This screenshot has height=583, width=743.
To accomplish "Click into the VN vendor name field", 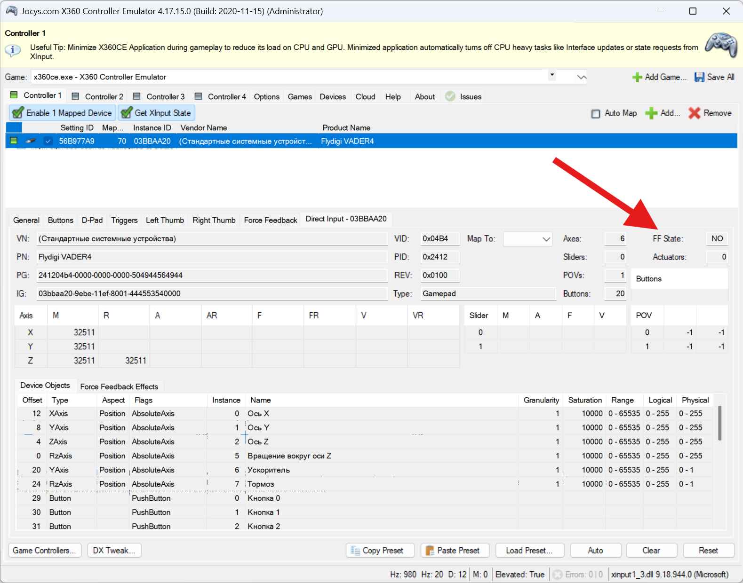I will pos(212,239).
